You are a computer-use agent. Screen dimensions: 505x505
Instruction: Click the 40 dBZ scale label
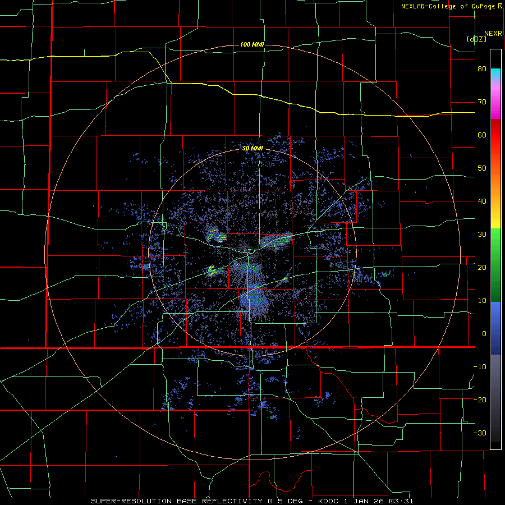(482, 201)
